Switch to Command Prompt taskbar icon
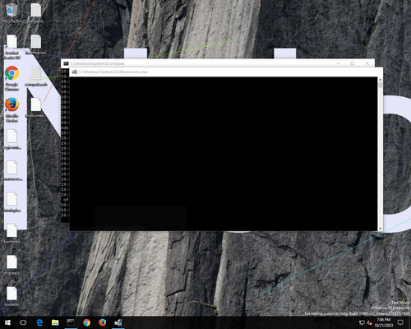The image size is (411, 329). 71,322
